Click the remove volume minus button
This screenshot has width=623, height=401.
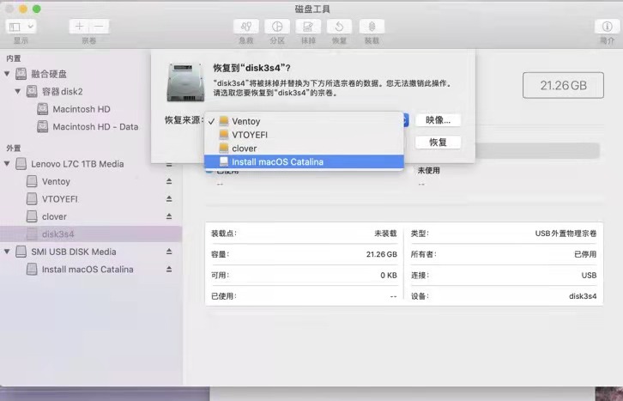[99, 27]
